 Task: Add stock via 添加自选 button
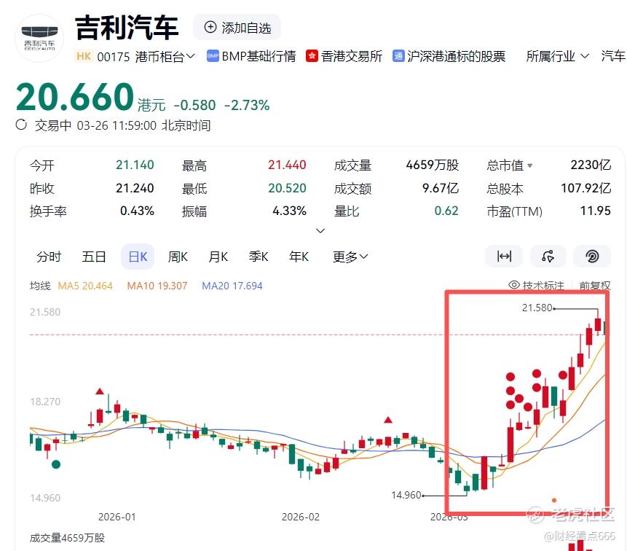click(x=237, y=27)
